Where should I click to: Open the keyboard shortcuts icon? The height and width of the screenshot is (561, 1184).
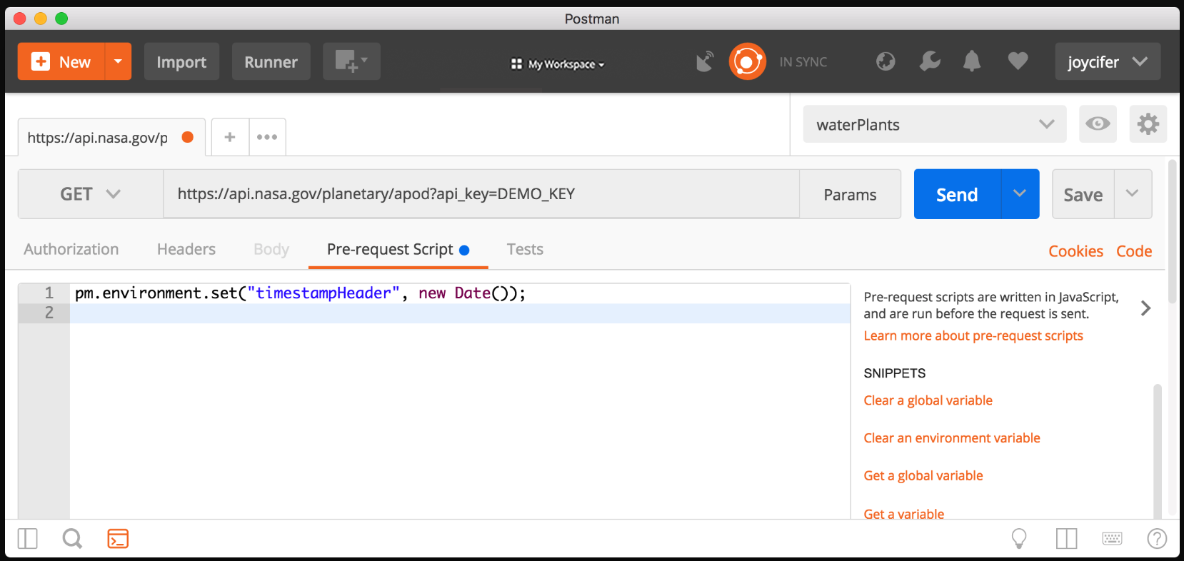(x=1112, y=538)
